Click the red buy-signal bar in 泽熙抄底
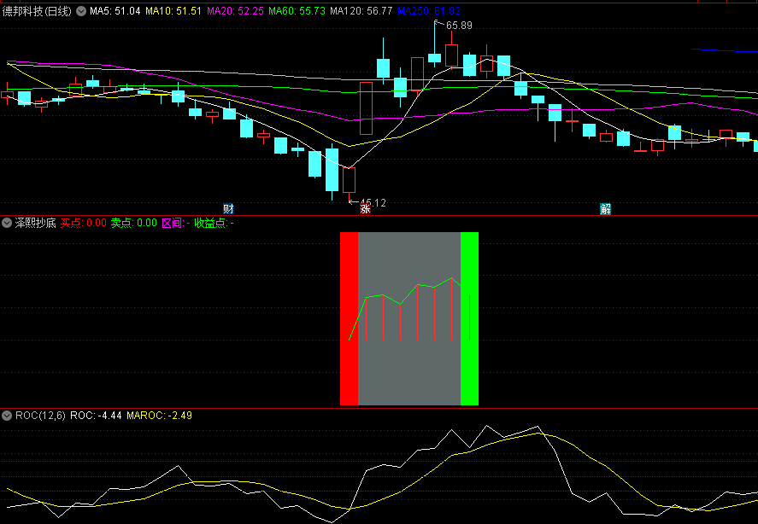Screen dimensions: 758x524 click(x=349, y=318)
